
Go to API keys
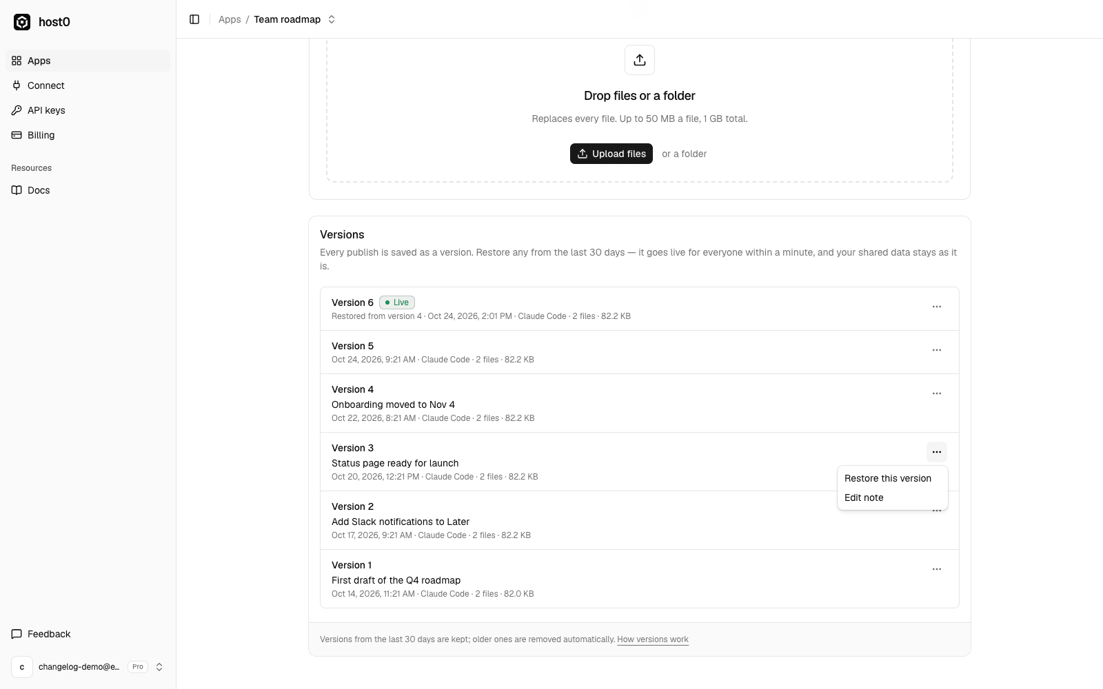click(x=88, y=110)
